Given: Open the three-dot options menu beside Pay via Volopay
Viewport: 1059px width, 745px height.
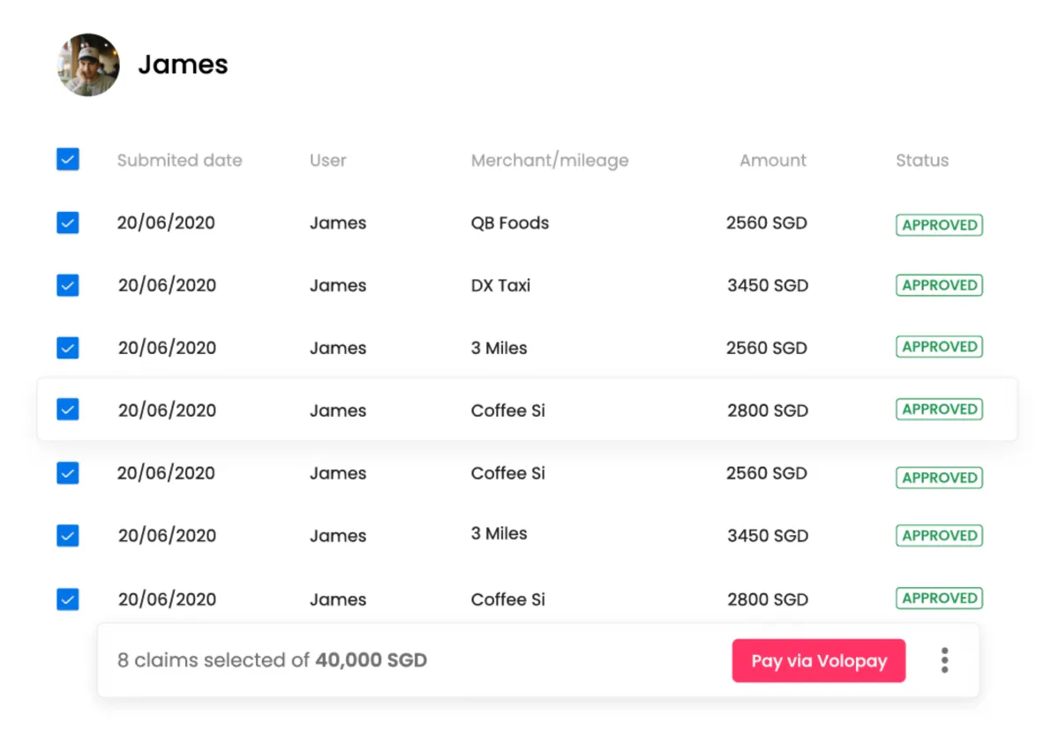Looking at the screenshot, I should [x=943, y=659].
